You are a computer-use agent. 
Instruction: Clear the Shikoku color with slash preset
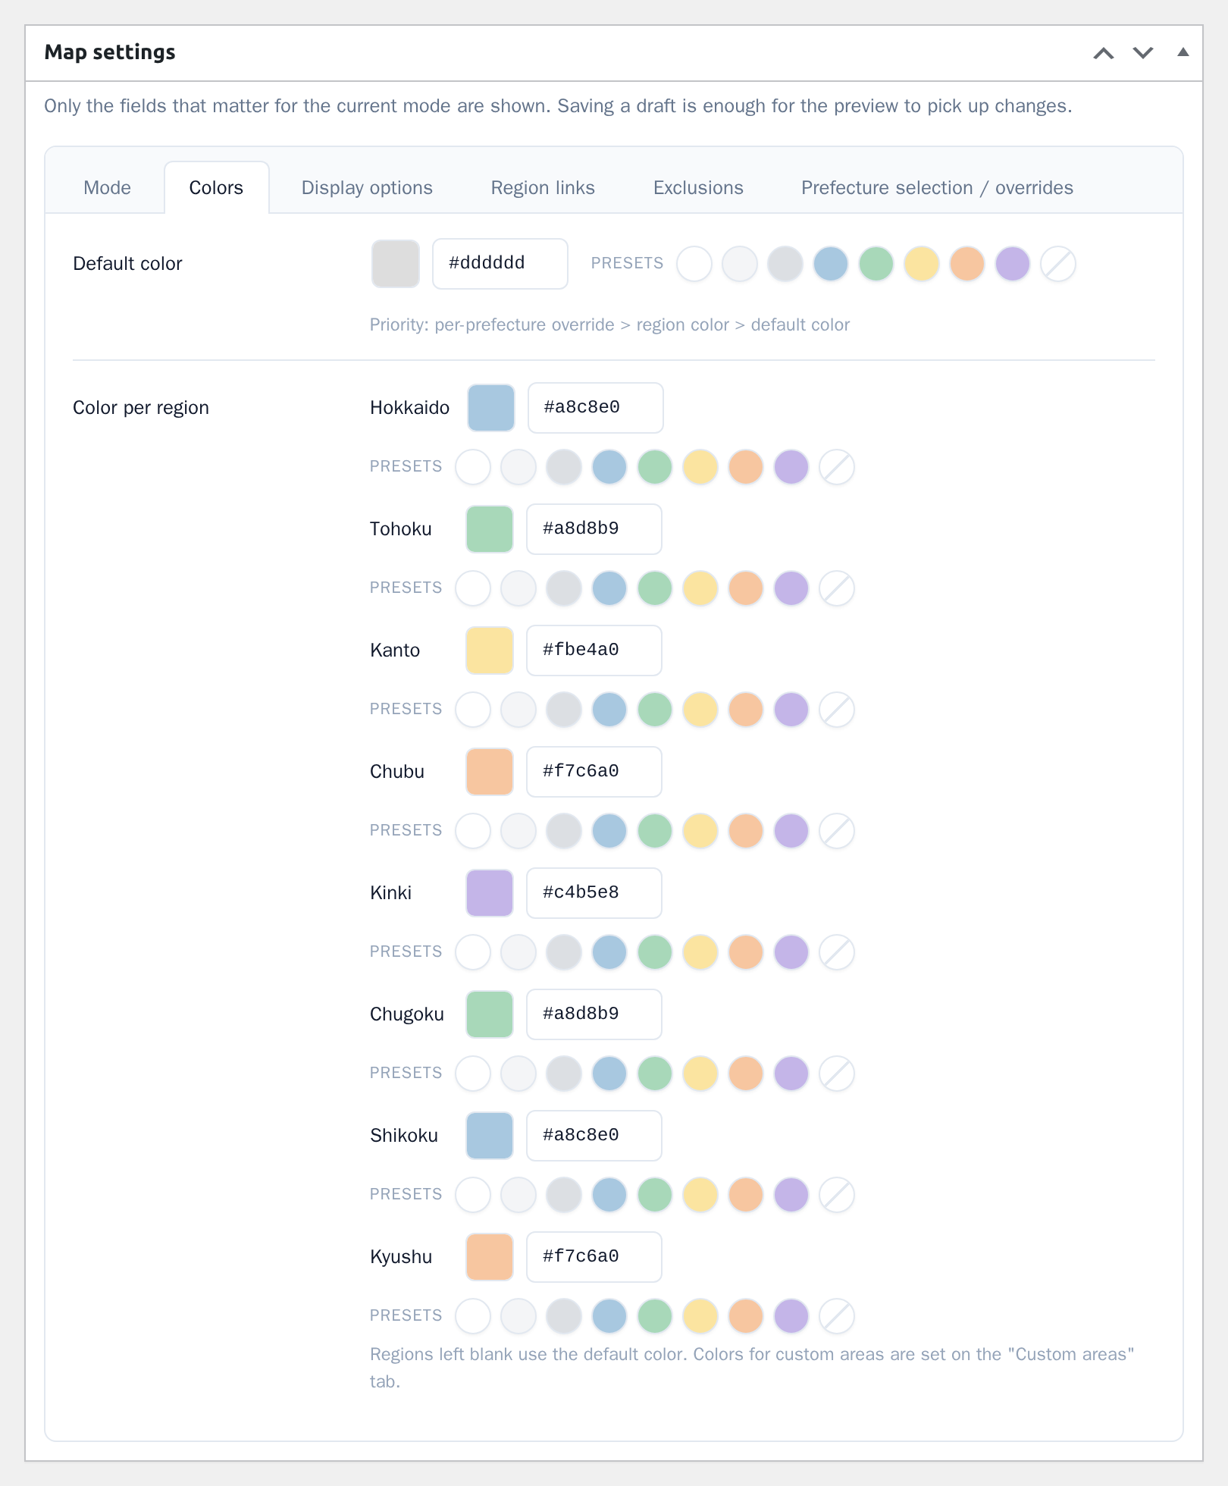tap(837, 1195)
